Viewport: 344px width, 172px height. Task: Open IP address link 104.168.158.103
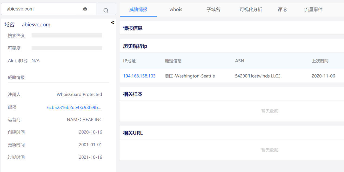(x=139, y=76)
